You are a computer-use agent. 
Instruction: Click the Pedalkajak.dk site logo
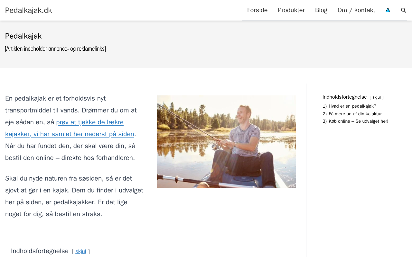[x=28, y=10]
